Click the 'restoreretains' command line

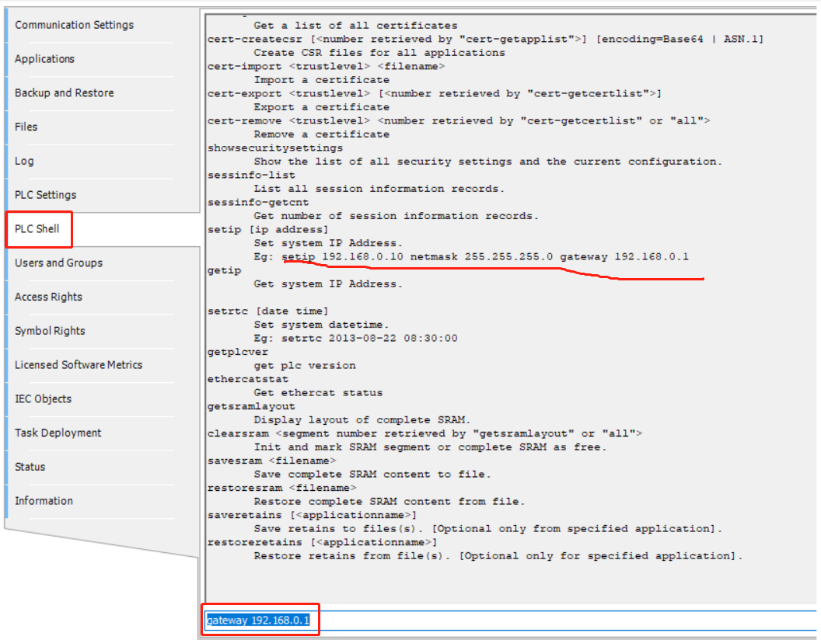[x=322, y=542]
